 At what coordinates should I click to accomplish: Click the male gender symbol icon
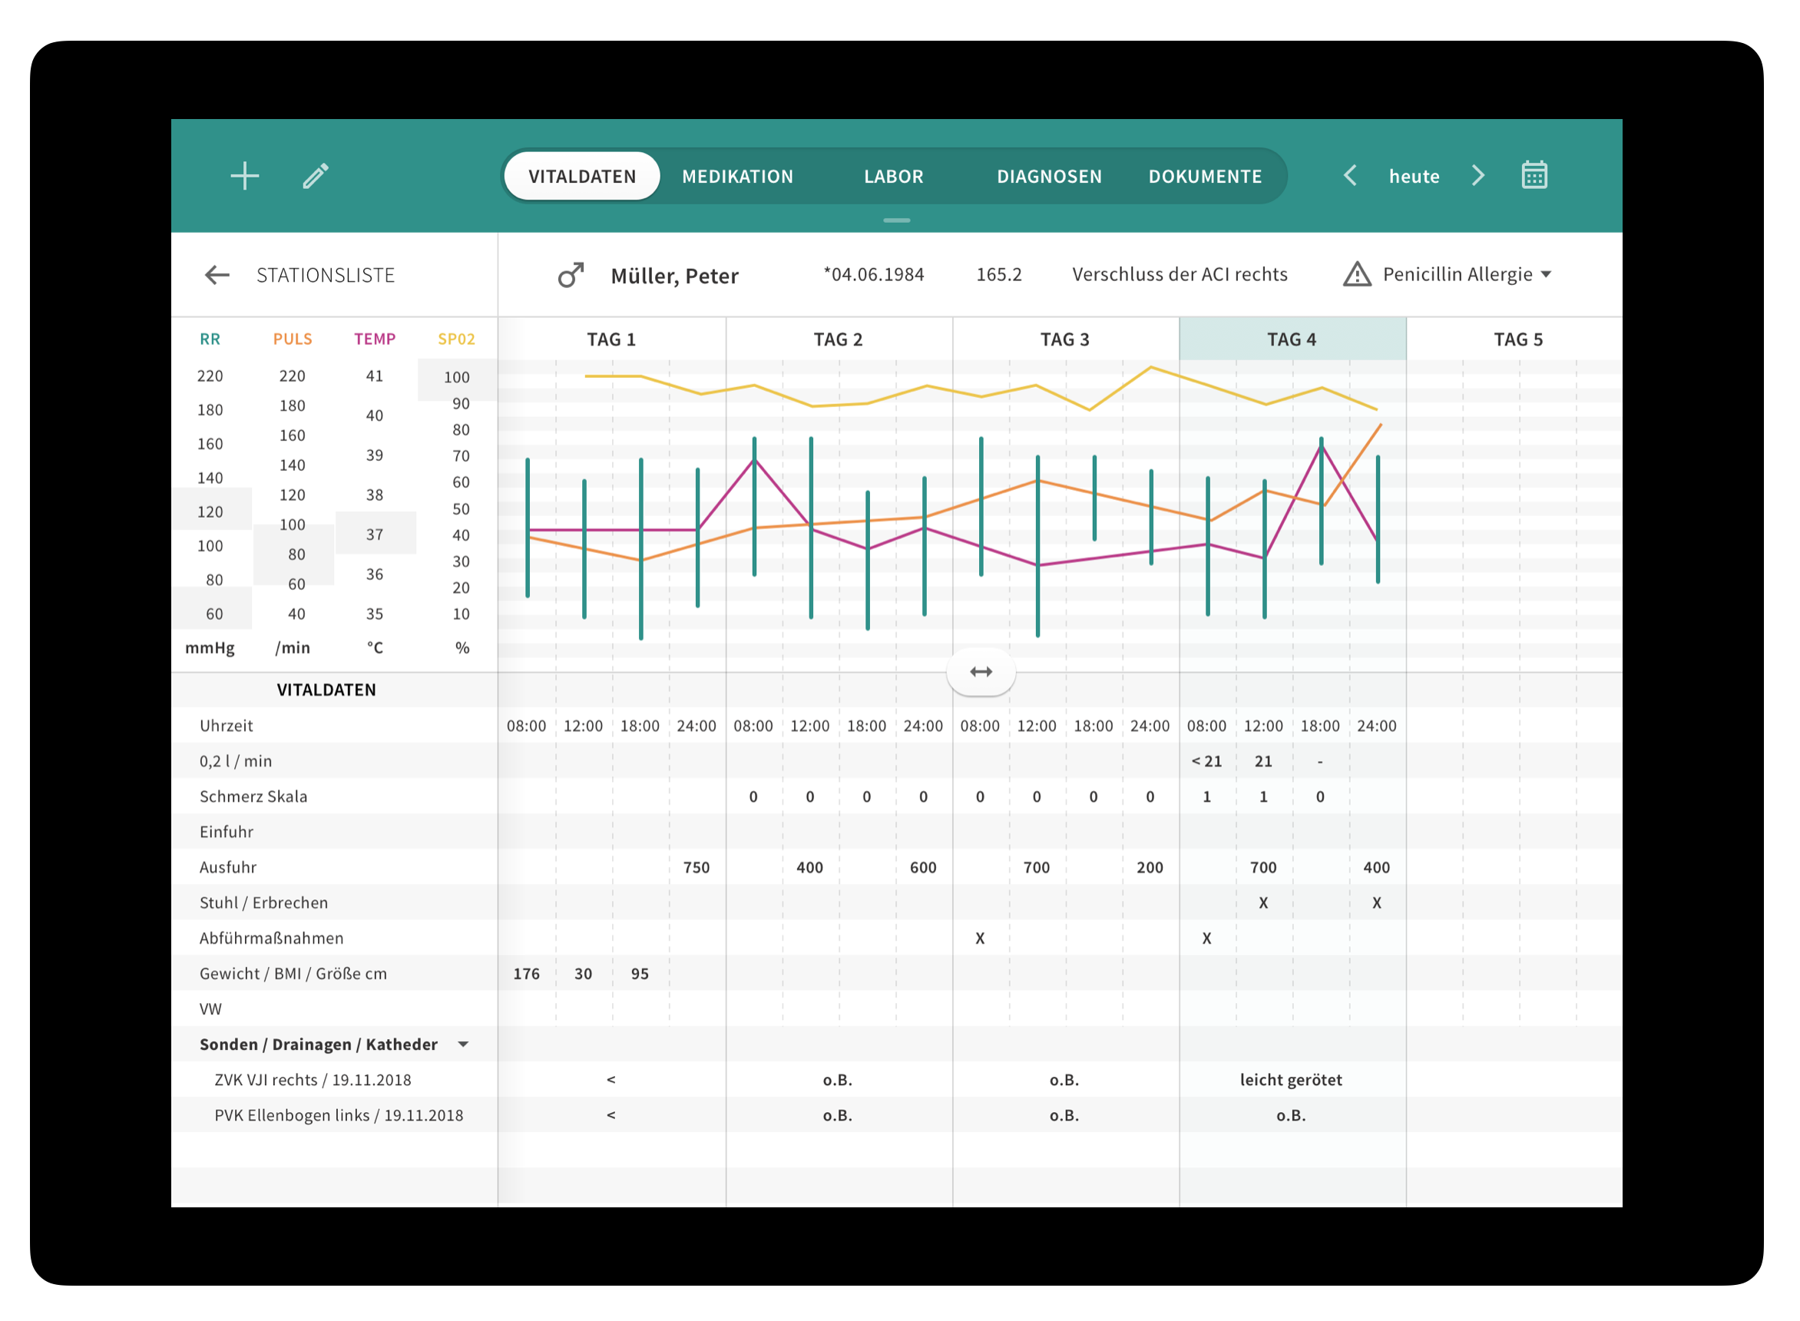(571, 275)
